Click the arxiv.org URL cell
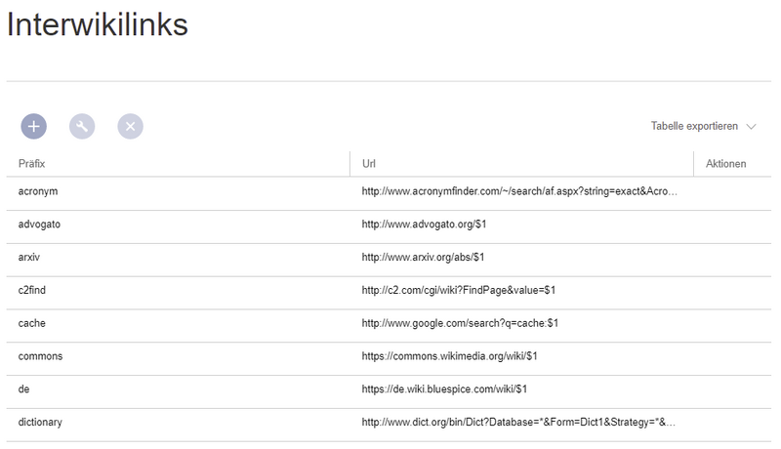 [423, 258]
